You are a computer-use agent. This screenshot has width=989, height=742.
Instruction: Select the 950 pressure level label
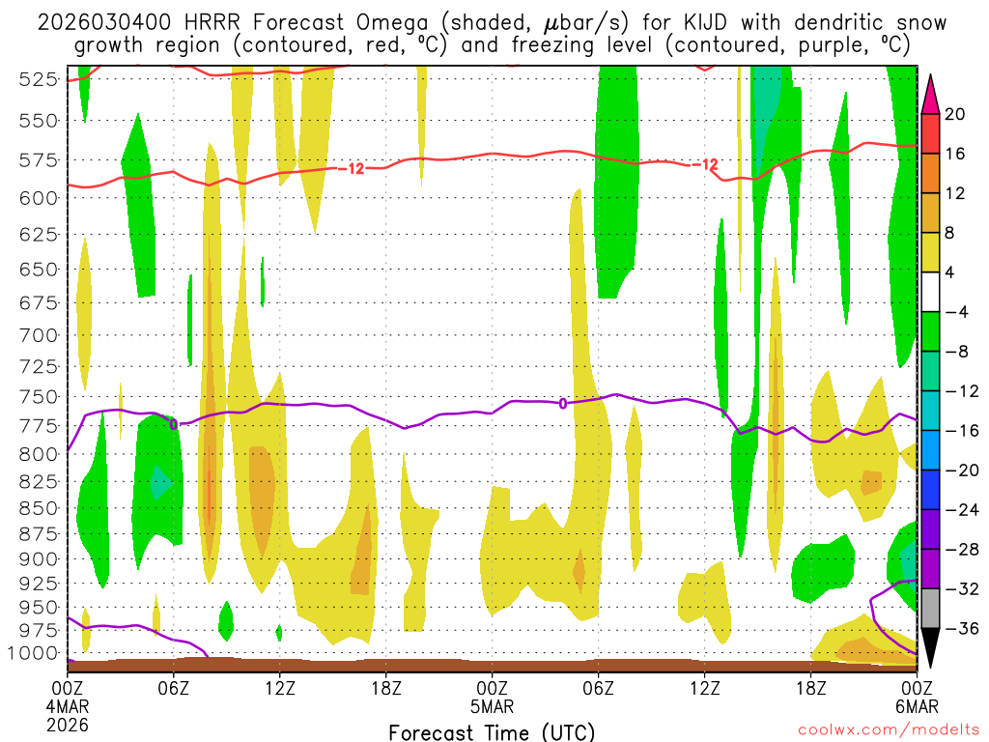[x=39, y=608]
